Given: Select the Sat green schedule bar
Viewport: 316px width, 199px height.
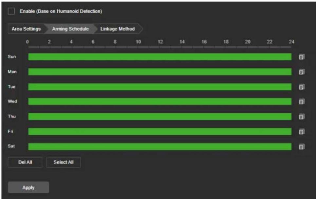Looking at the screenshot, I should [x=160, y=146].
